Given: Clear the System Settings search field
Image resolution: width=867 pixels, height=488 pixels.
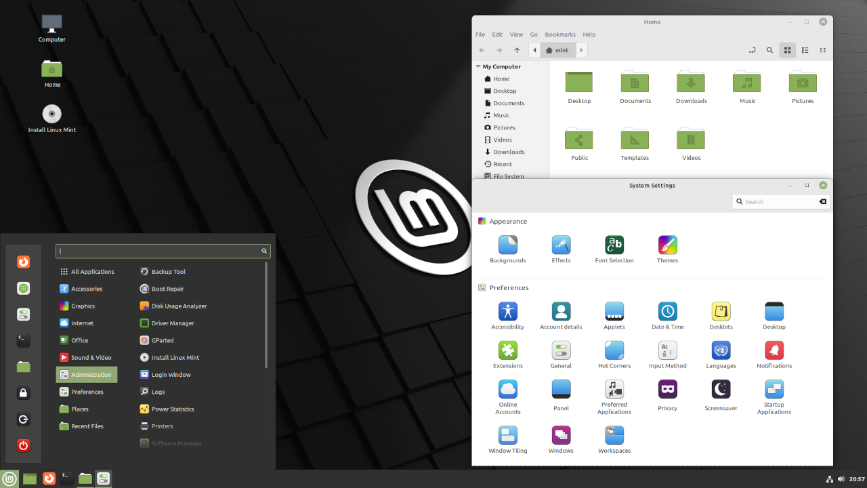Looking at the screenshot, I should (823, 201).
